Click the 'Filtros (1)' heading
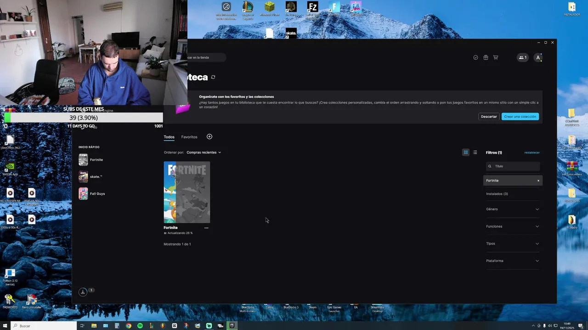Image resolution: width=588 pixels, height=330 pixels. 494,153
